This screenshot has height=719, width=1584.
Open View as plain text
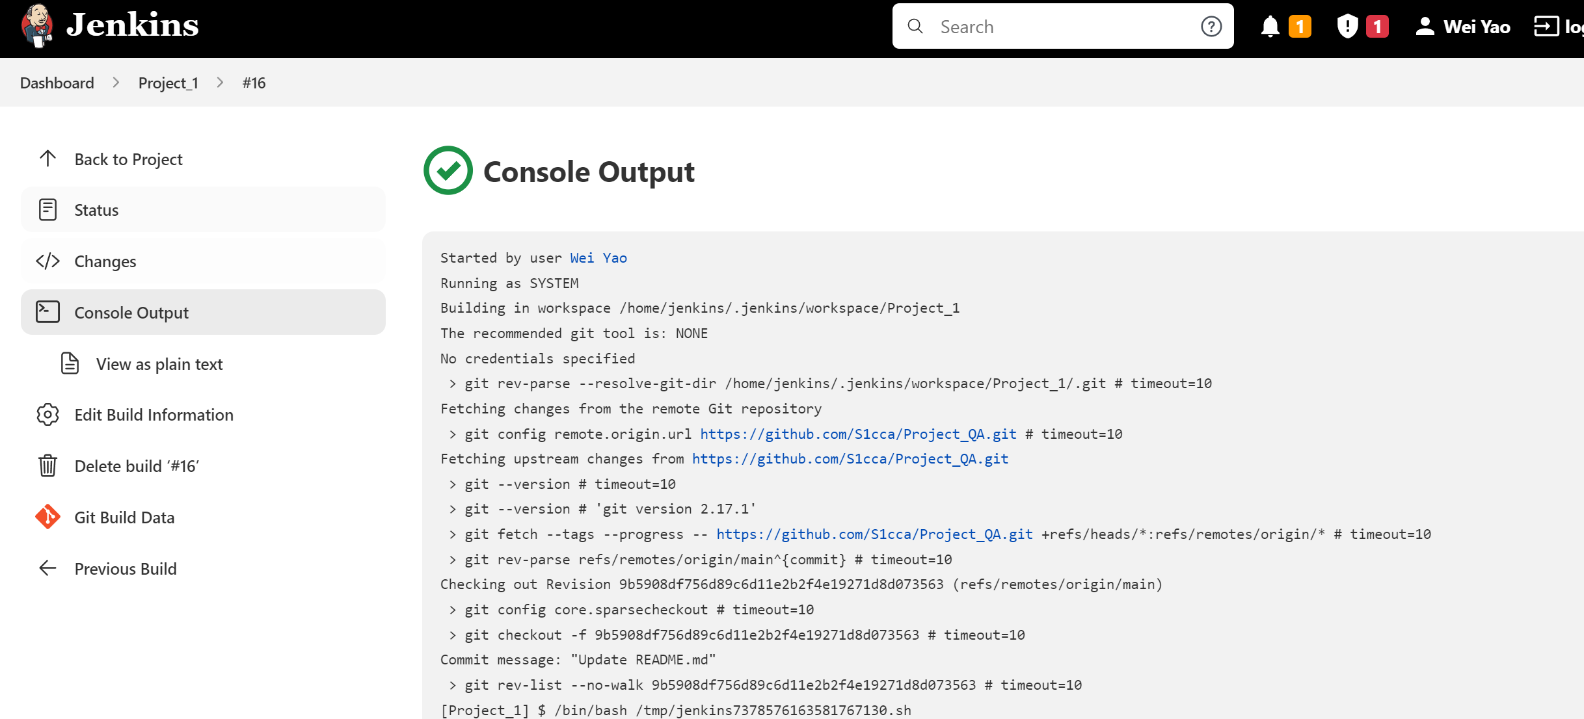pos(159,363)
